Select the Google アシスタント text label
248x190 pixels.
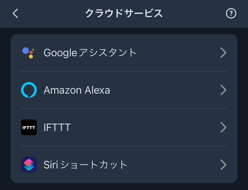(x=90, y=53)
